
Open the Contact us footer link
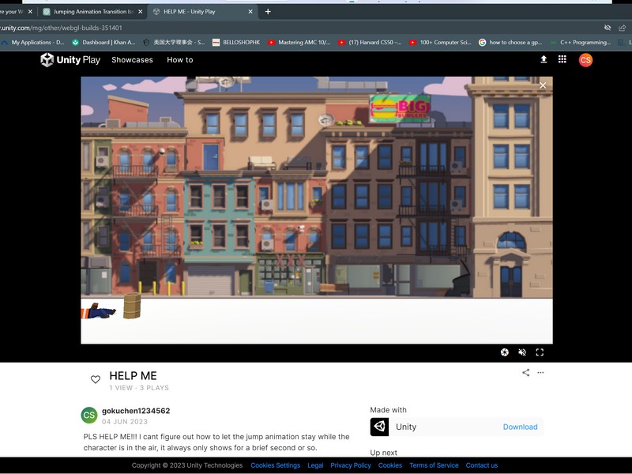[x=482, y=465]
